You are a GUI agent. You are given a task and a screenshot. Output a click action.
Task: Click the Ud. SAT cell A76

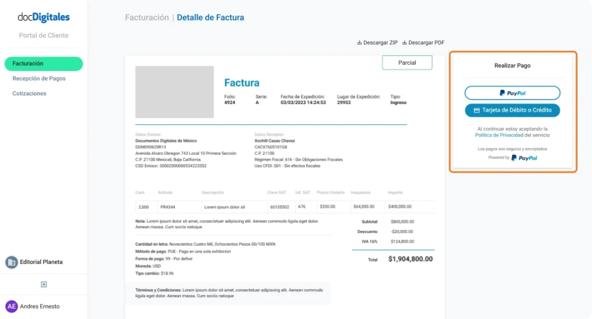pos(306,207)
